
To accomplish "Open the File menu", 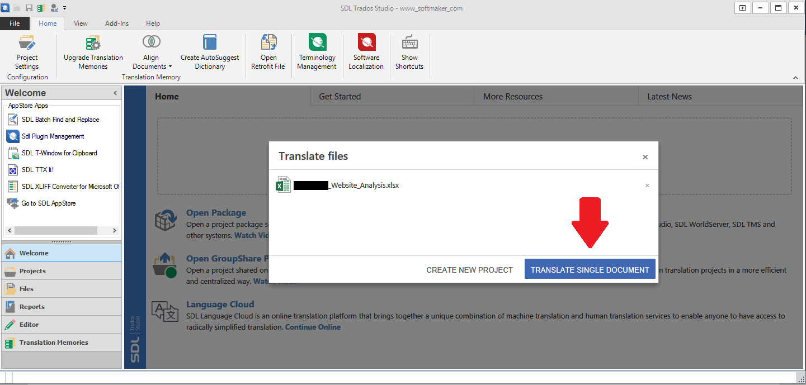I will (x=15, y=23).
